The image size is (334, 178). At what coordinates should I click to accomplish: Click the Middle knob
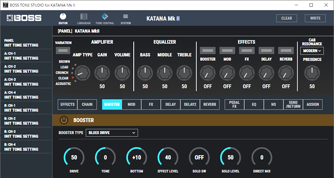[x=165, y=73]
